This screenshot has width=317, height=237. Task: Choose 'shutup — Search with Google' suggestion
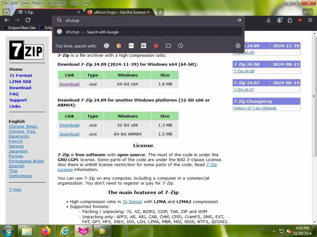click(x=148, y=32)
